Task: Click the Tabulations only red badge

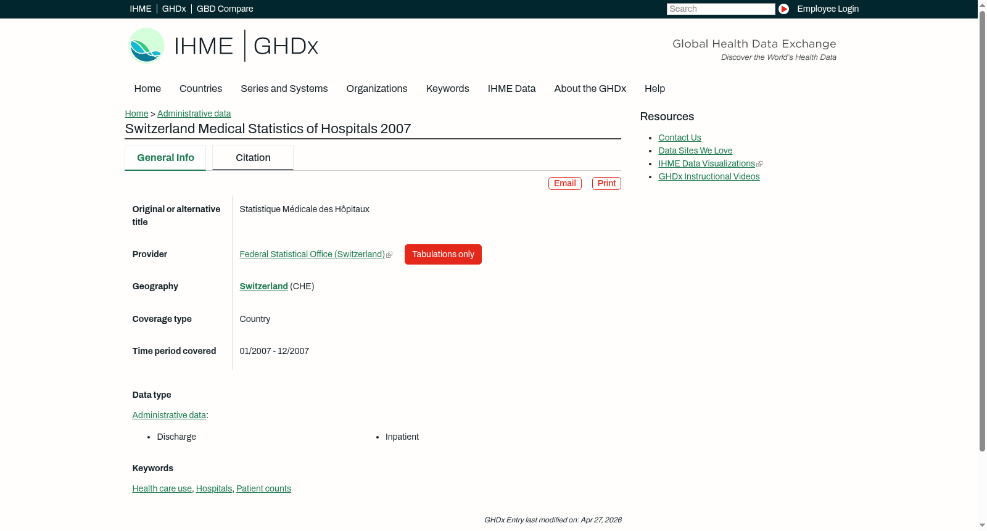Action: [x=443, y=254]
